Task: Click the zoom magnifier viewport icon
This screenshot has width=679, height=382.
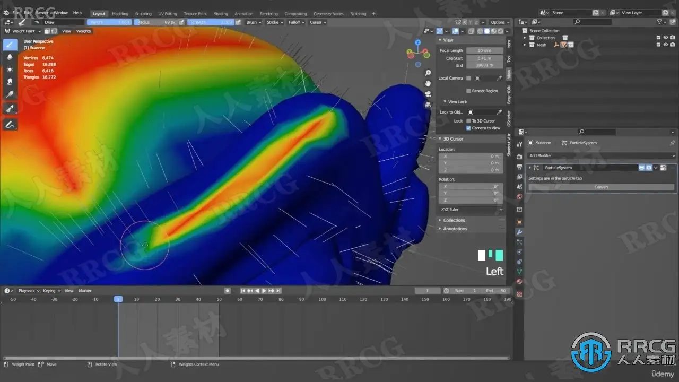Action: 428,73
